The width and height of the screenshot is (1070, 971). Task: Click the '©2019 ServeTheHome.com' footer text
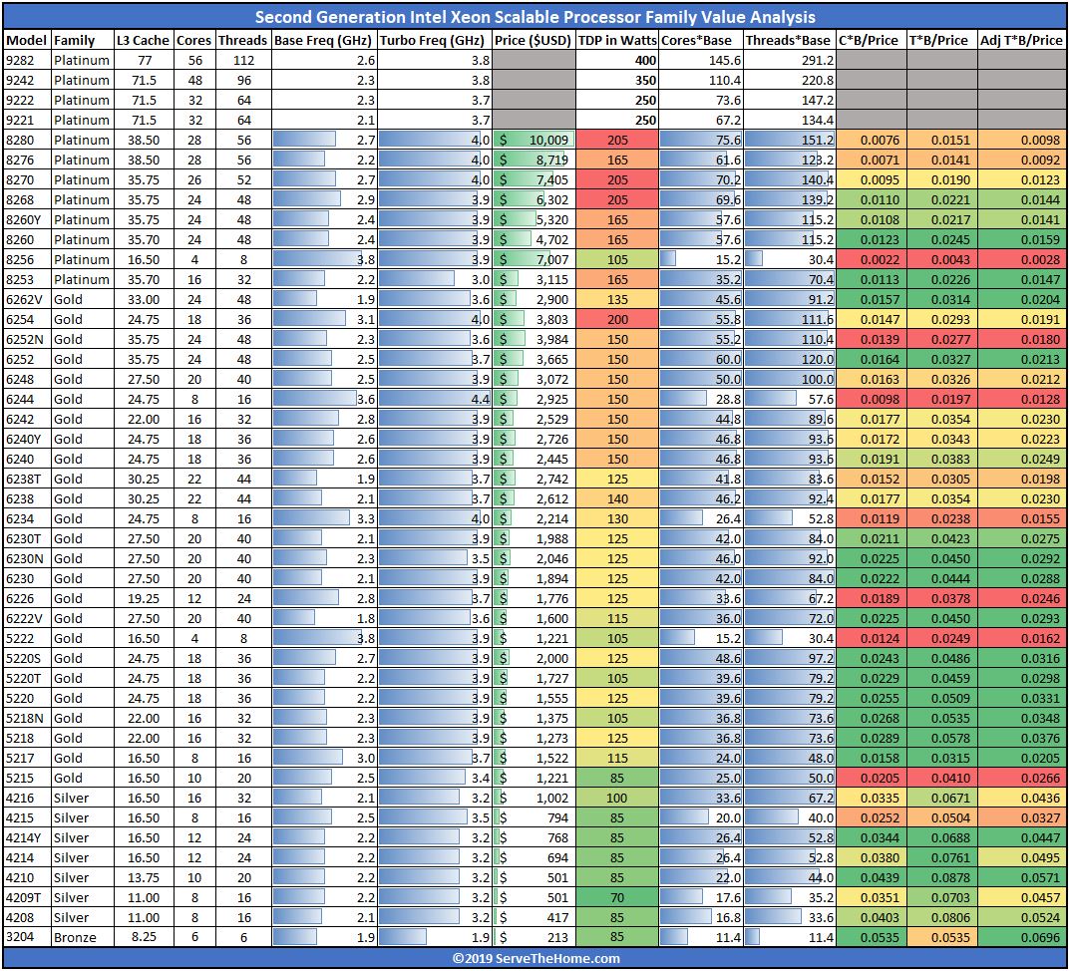535,958
